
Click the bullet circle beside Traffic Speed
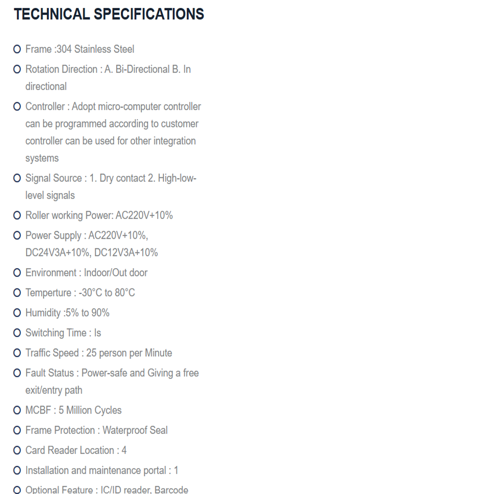[17, 353]
